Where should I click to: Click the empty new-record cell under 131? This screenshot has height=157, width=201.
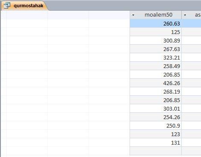156,151
